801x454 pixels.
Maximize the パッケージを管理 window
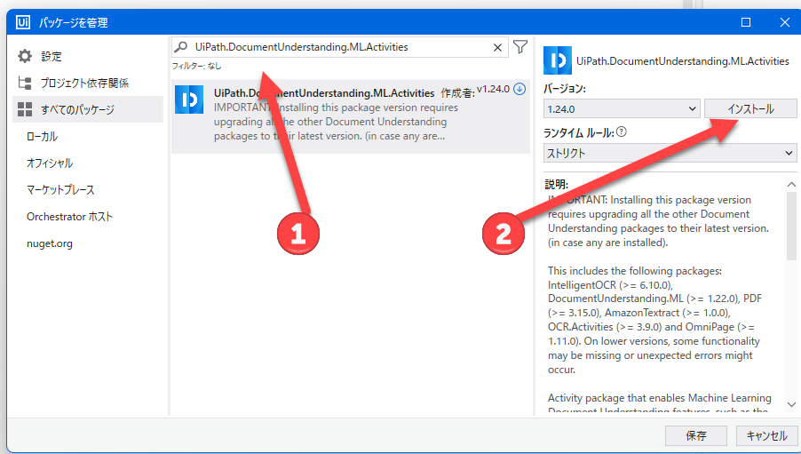click(x=746, y=22)
